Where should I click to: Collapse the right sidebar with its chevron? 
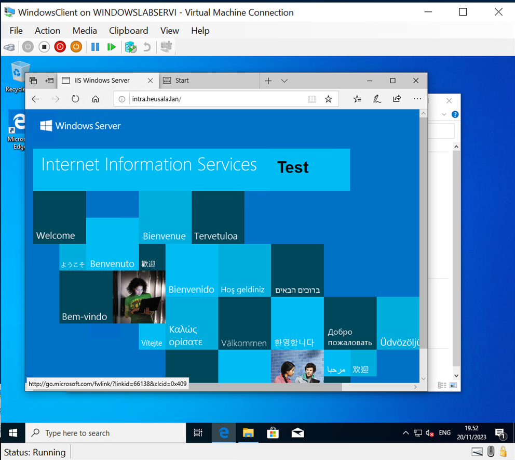pyautogui.click(x=444, y=114)
